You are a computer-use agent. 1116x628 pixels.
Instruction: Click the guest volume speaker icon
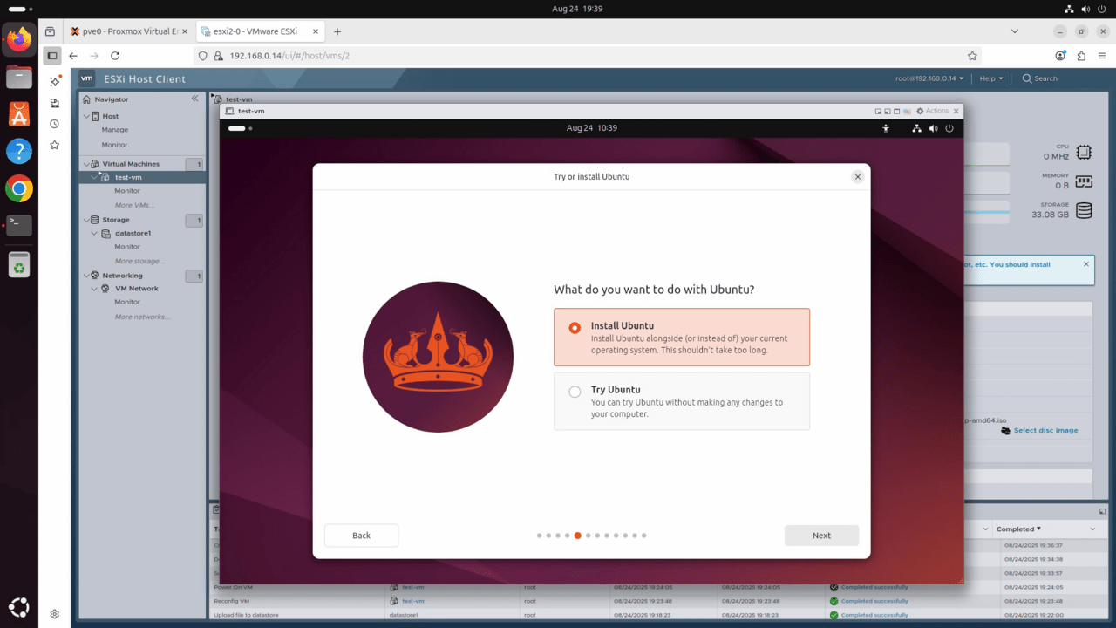pos(933,128)
